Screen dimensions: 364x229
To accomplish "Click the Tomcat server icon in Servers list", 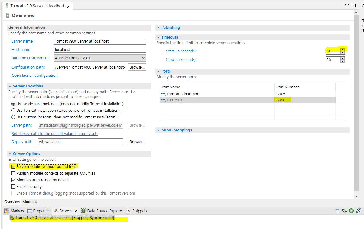I will click(12, 218).
